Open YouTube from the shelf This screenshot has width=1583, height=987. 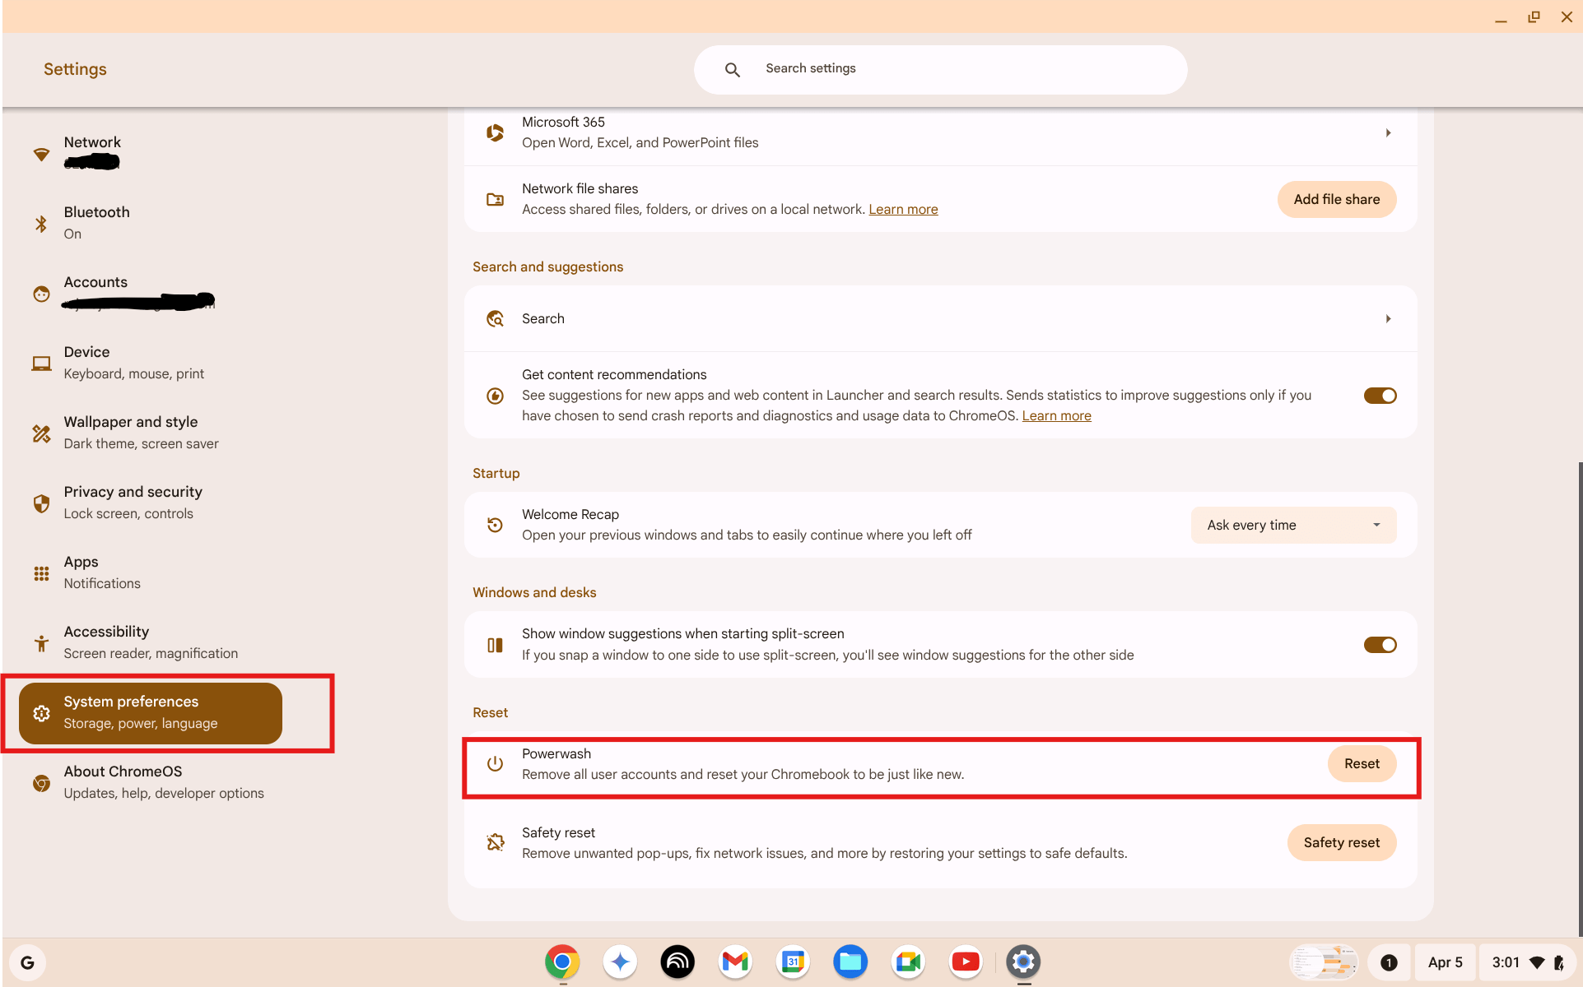click(x=965, y=962)
